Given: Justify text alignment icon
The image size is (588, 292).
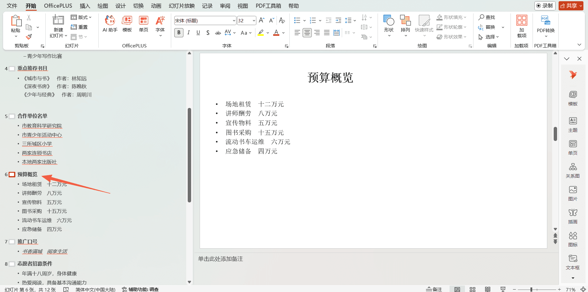Looking at the screenshot, I should [x=327, y=33].
